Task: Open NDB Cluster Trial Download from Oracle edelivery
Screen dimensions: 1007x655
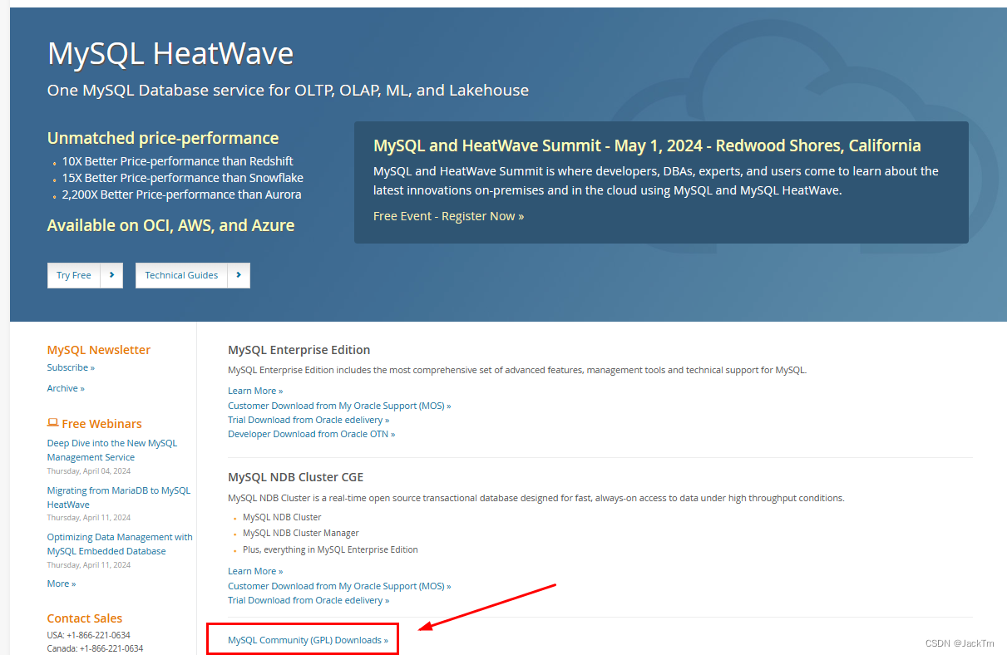Action: pyautogui.click(x=309, y=600)
